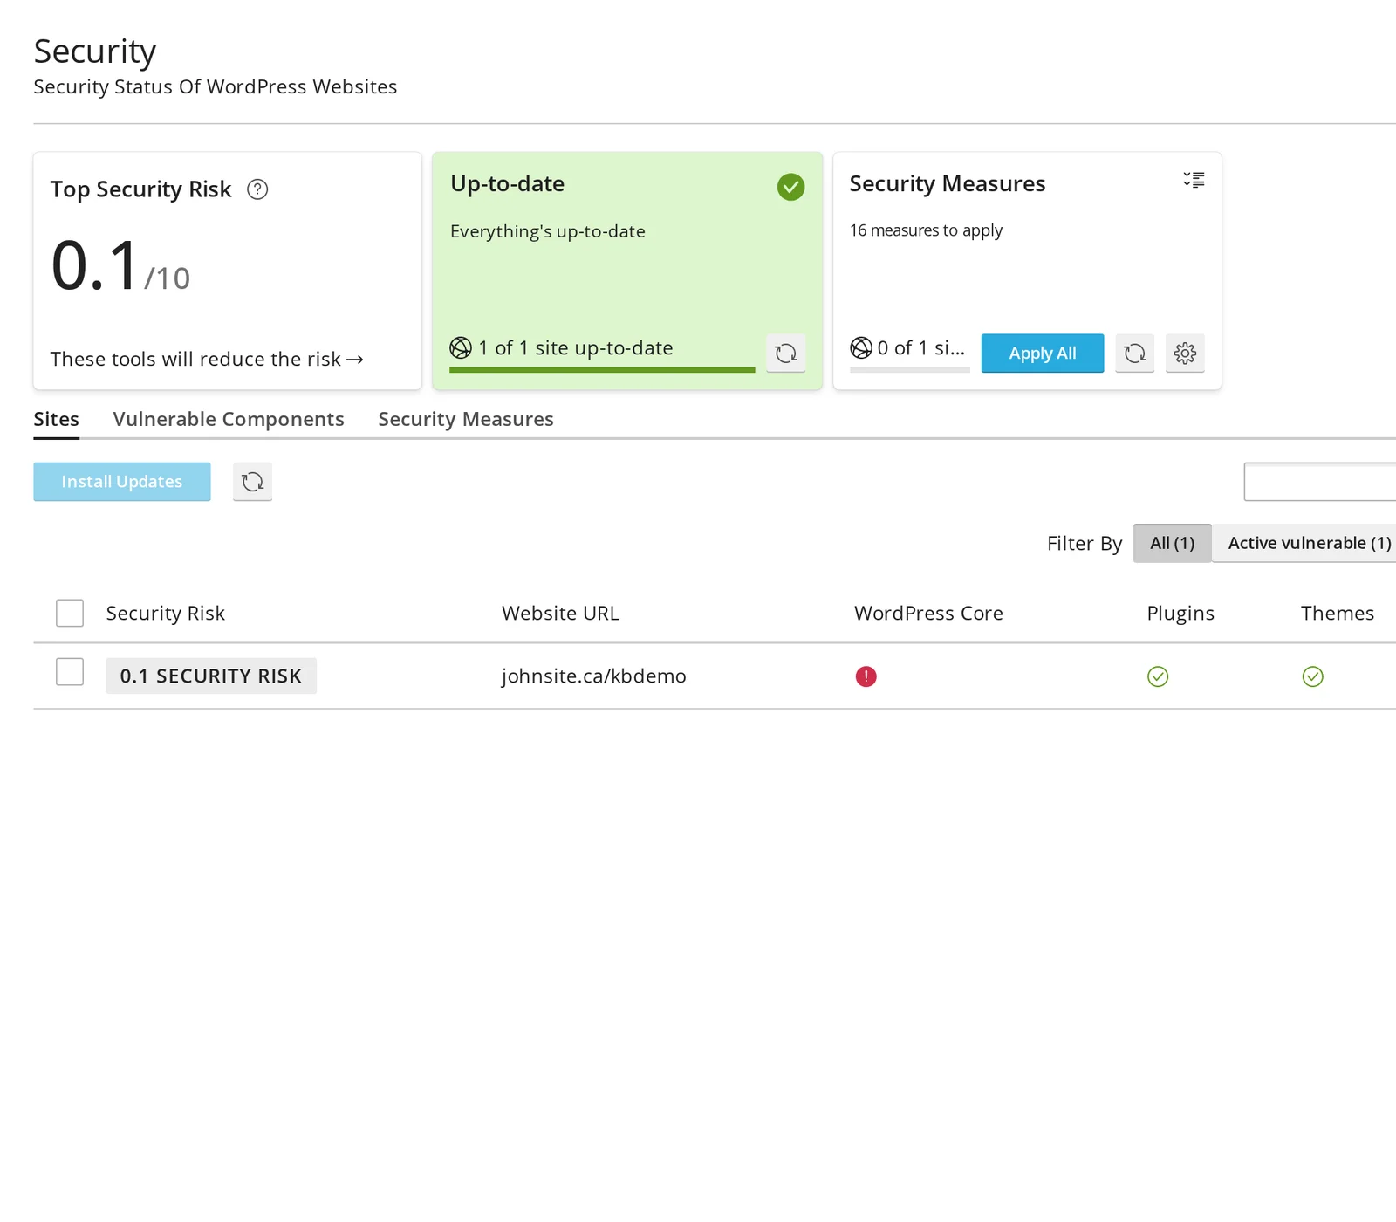Screen dimensions: 1396x1222
Task: Click help icon next to Top Security Risk
Action: (x=257, y=189)
